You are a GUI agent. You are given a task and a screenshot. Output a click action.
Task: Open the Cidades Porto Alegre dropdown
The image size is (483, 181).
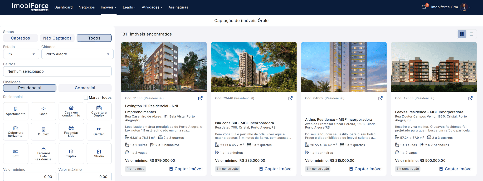pyautogui.click(x=77, y=54)
